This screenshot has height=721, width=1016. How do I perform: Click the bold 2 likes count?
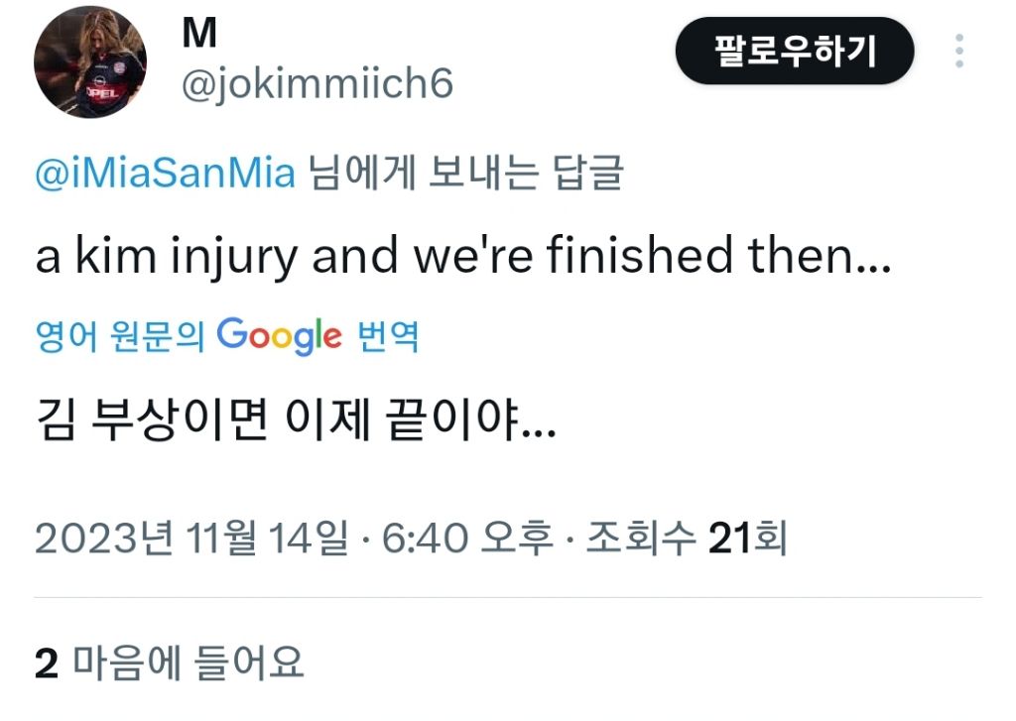click(46, 663)
